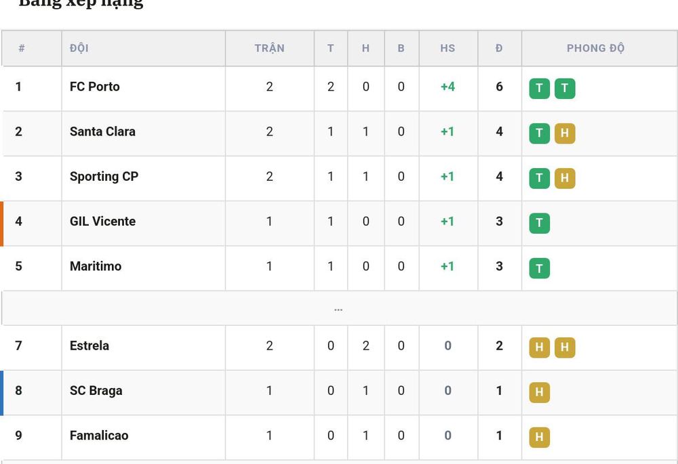The image size is (678, 464).
Task: Open the Sporting CP team link
Action: pos(104,176)
